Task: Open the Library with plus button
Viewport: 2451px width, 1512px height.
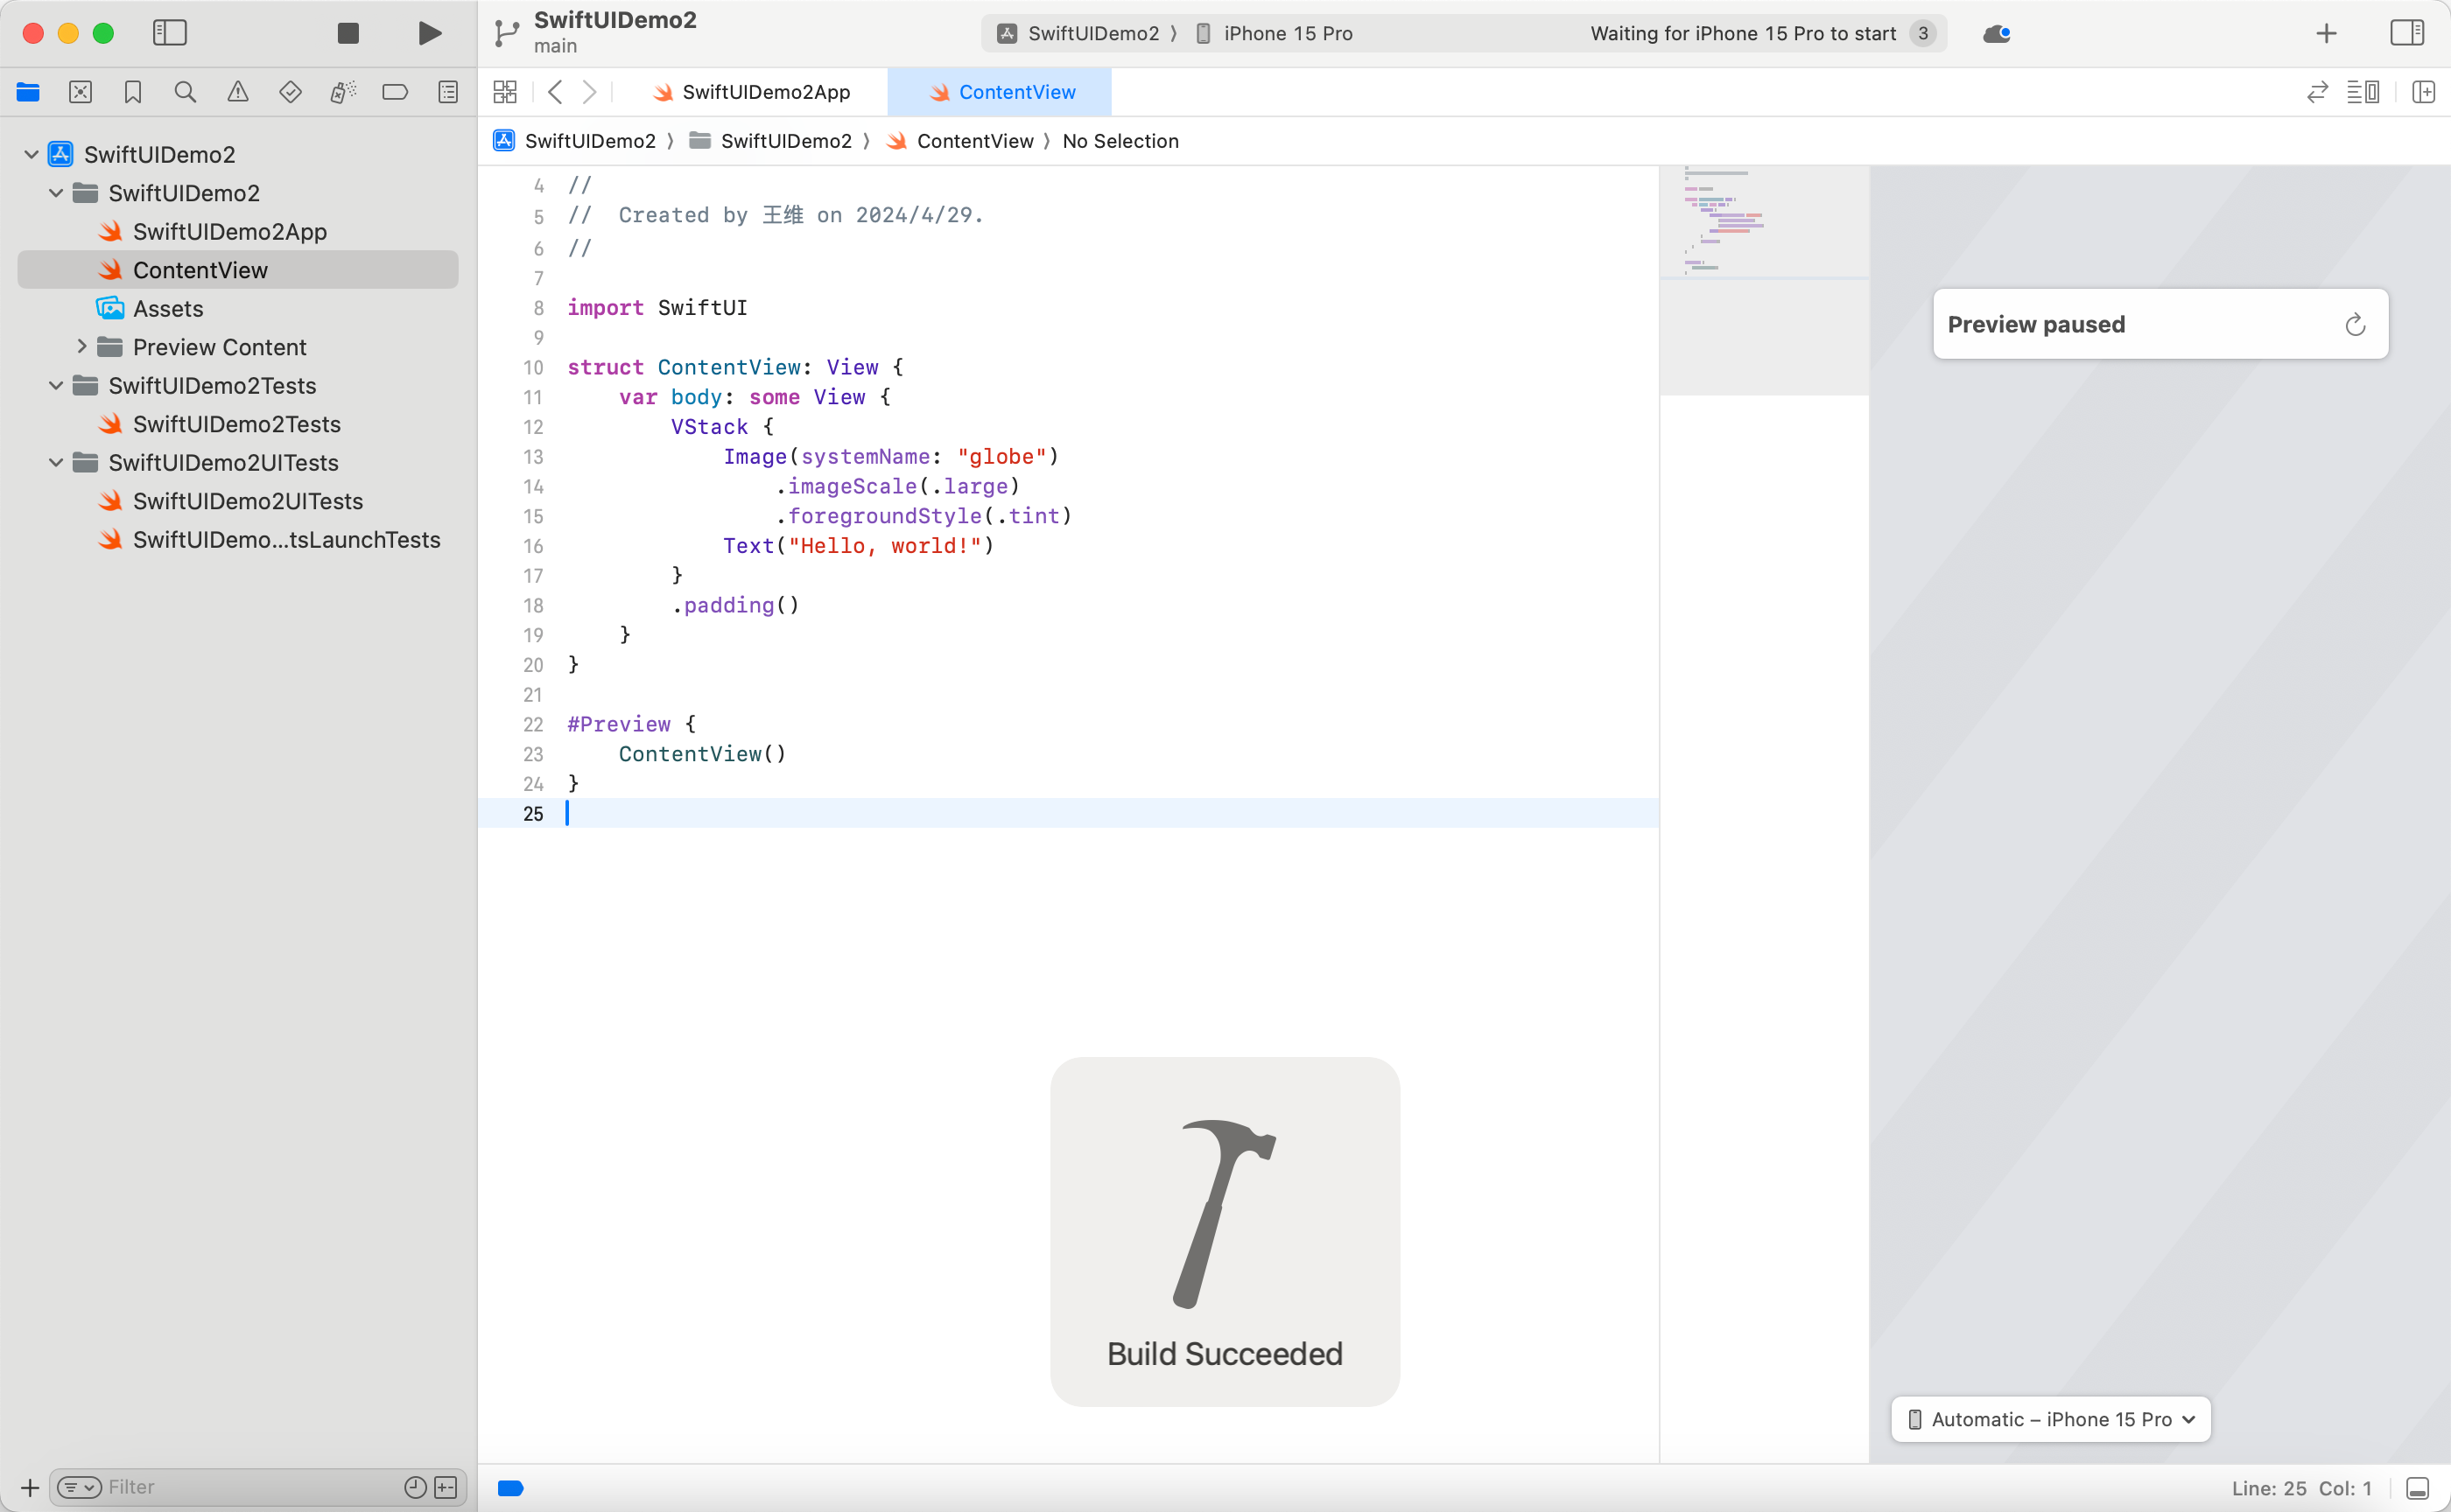Action: click(x=2326, y=33)
